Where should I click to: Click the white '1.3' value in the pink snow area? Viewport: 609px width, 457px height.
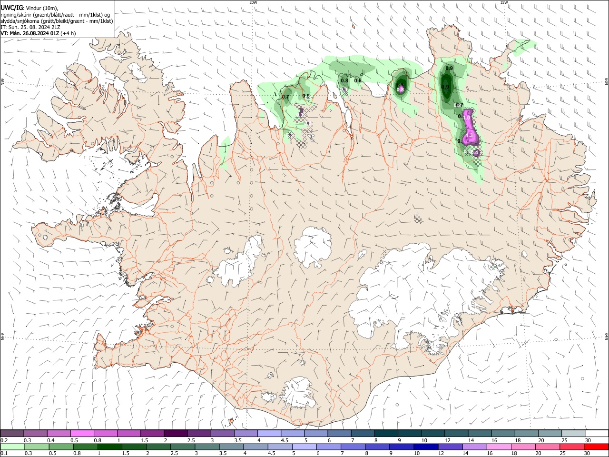coord(469,136)
